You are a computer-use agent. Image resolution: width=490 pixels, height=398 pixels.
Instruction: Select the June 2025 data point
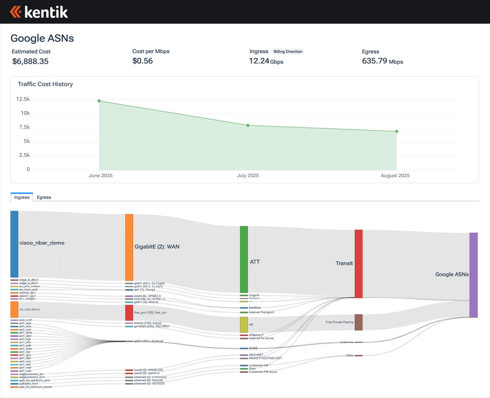point(99,101)
